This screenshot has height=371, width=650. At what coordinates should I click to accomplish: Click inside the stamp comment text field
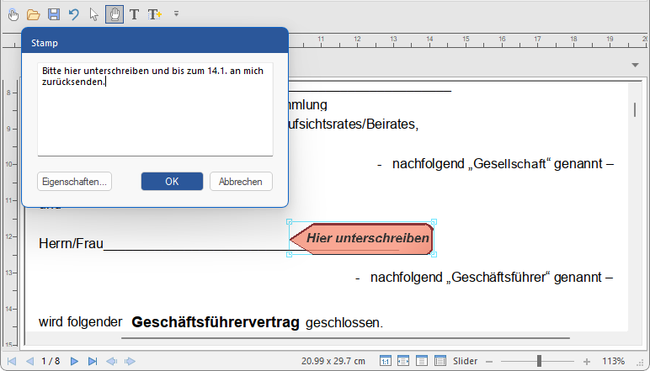point(155,118)
